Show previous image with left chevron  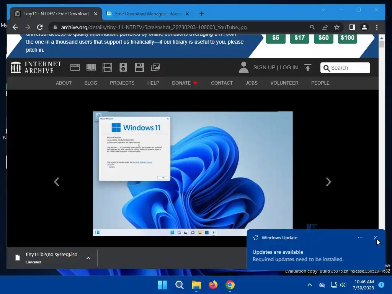tap(57, 182)
